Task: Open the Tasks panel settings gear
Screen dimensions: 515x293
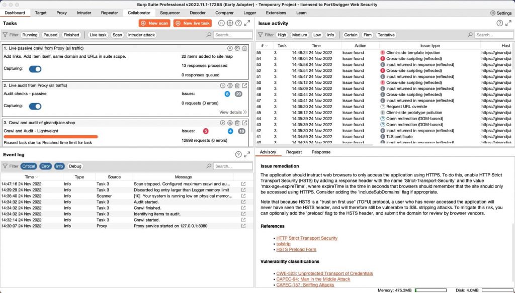Action: click(x=230, y=23)
